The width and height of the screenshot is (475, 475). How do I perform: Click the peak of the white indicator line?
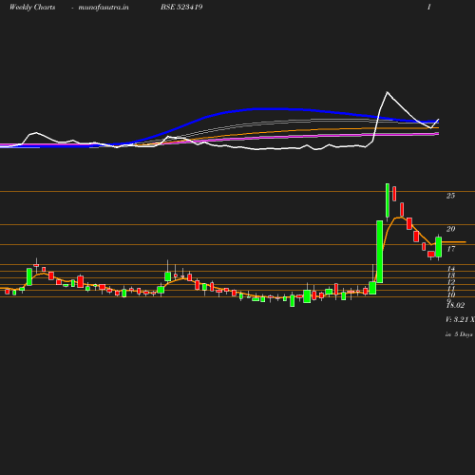[x=388, y=92]
